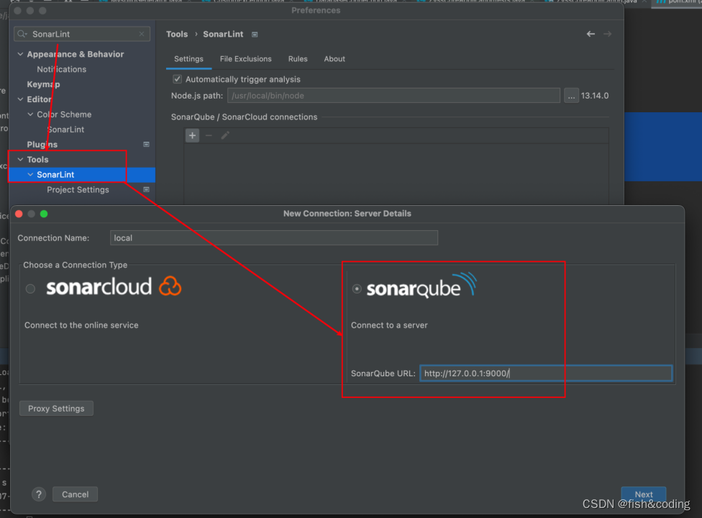Collapse the Editor tree node
The image size is (702, 518).
coord(20,99)
